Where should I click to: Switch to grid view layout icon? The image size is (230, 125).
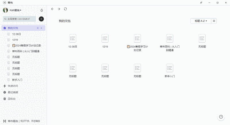click(214, 21)
